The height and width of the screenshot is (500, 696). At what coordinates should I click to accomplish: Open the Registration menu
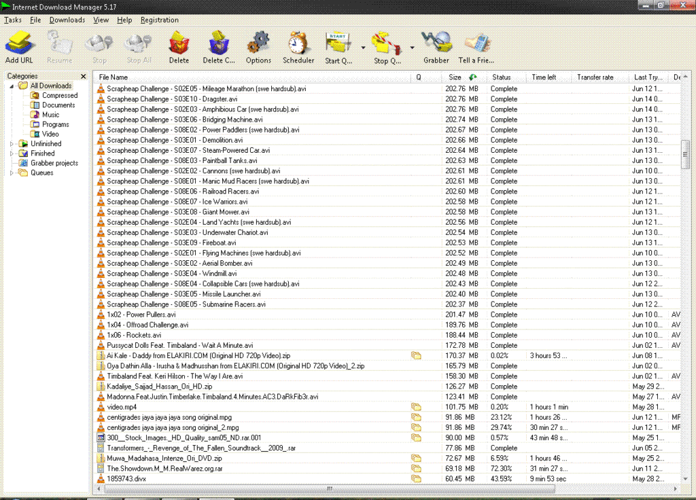159,20
